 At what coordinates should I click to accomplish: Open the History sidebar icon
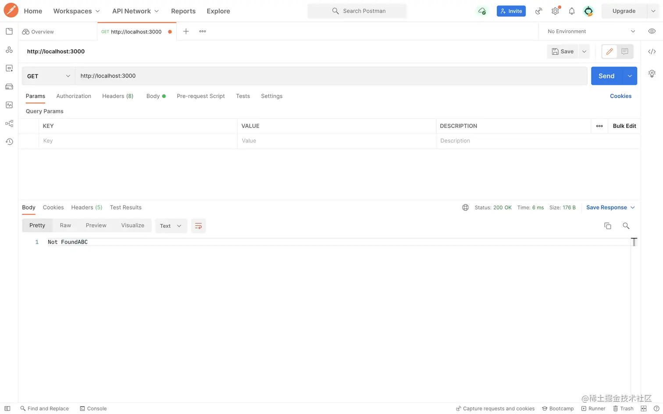coord(9,142)
